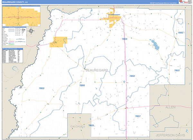The width and height of the screenshot is (193, 140).
Task: Select the 70657 ZIP code label
Action: pos(138,116)
